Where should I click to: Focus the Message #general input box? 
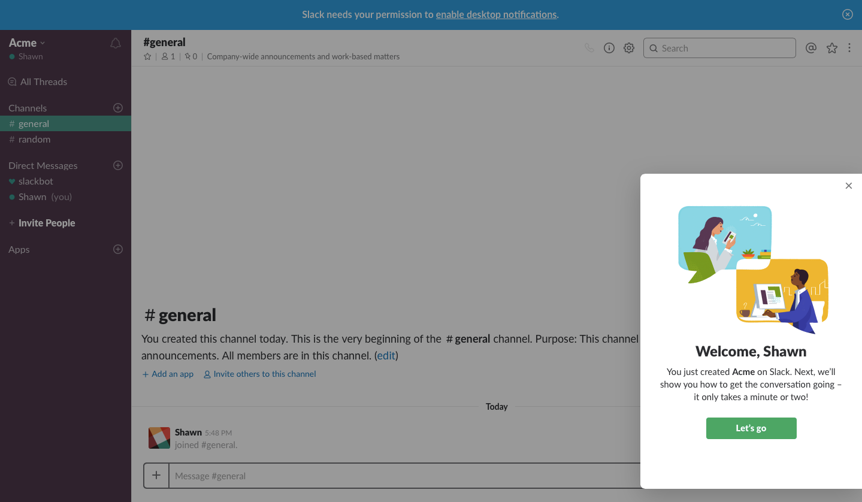404,476
